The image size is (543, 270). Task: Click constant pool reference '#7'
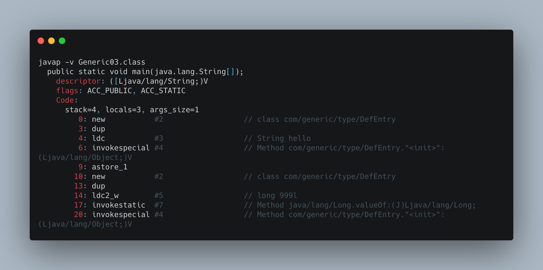point(159,205)
